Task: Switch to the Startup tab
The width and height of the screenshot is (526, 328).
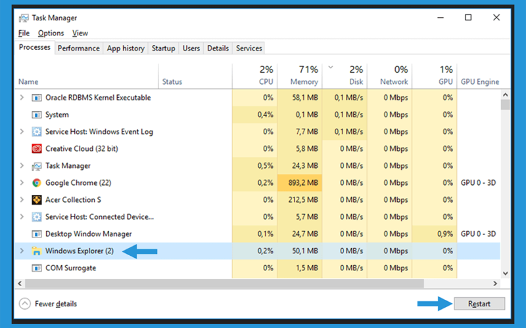Action: (x=163, y=48)
